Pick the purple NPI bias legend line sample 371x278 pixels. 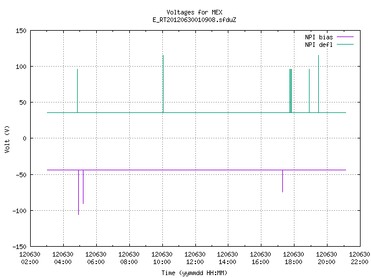coord(345,37)
